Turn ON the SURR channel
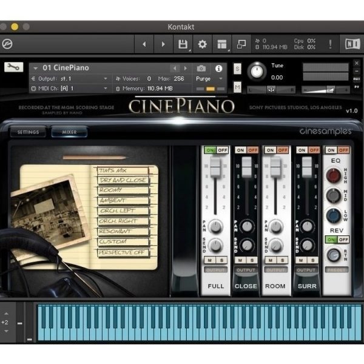Screen dimensions: 364x364 (x=302, y=150)
